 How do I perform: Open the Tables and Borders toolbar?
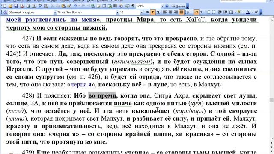pyautogui.click(x=98, y=6)
